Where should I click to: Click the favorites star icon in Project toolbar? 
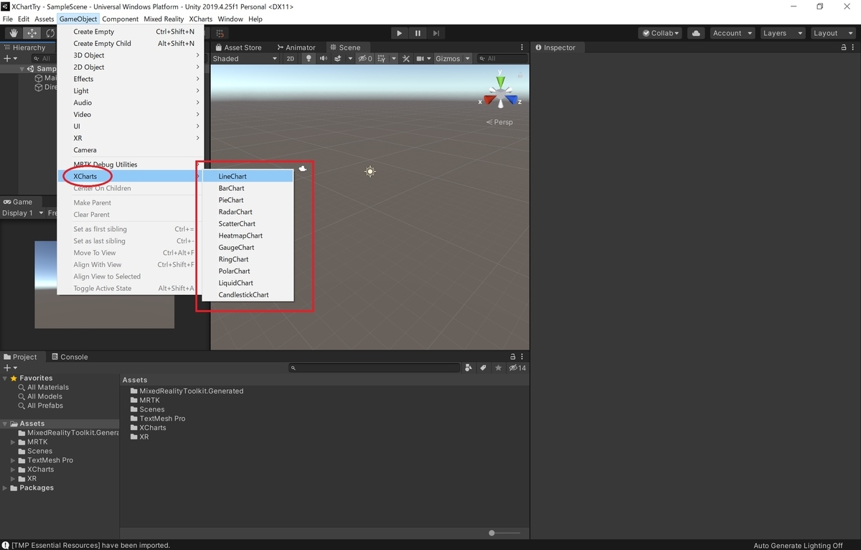coord(499,368)
